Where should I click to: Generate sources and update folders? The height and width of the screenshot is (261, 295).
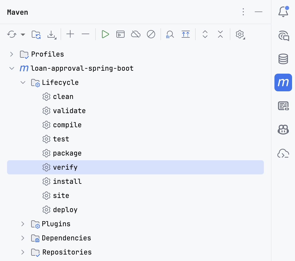pyautogui.click(x=36, y=34)
